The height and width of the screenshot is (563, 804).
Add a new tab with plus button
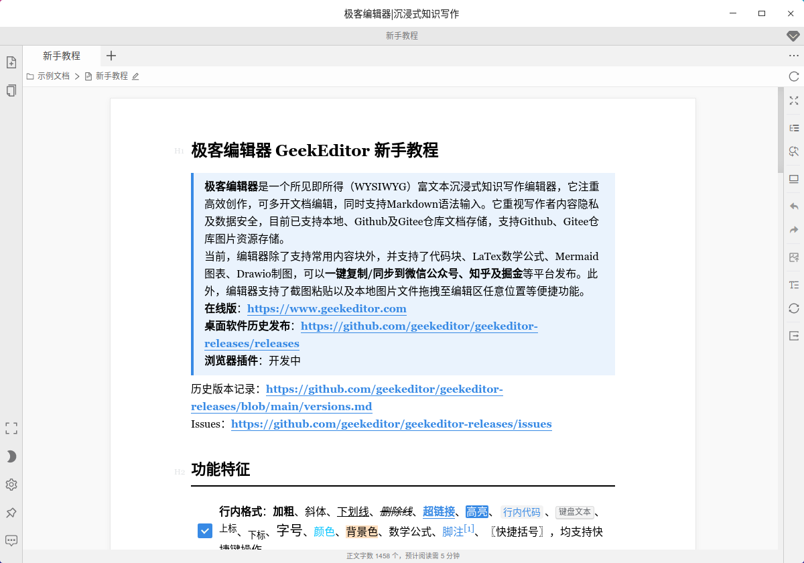(x=111, y=56)
